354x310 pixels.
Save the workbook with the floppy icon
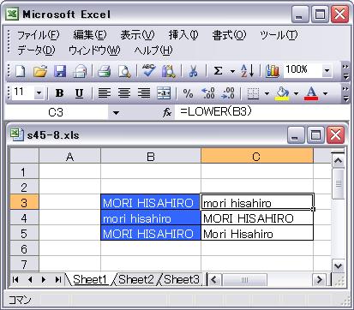pos(60,71)
